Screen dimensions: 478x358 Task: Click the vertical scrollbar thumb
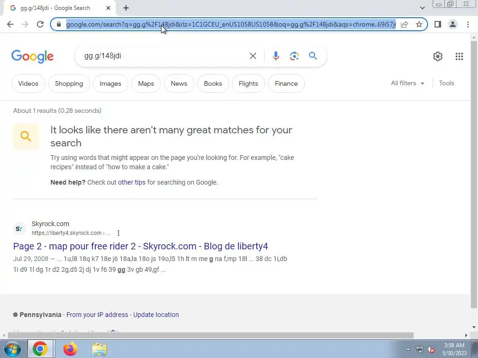pos(474,175)
